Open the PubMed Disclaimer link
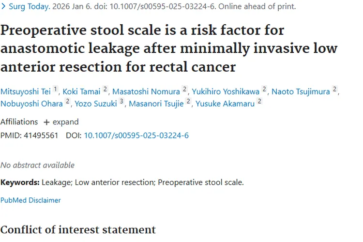363x242 pixels. (30, 200)
